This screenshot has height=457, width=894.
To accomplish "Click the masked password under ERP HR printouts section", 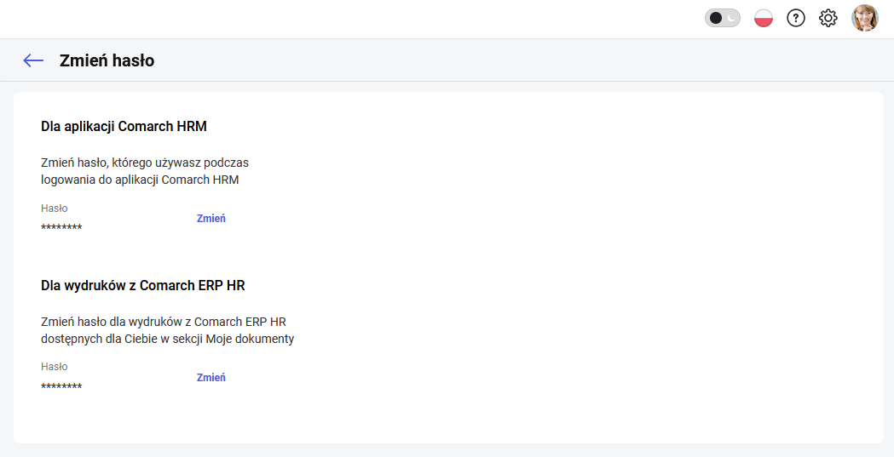I will (61, 387).
